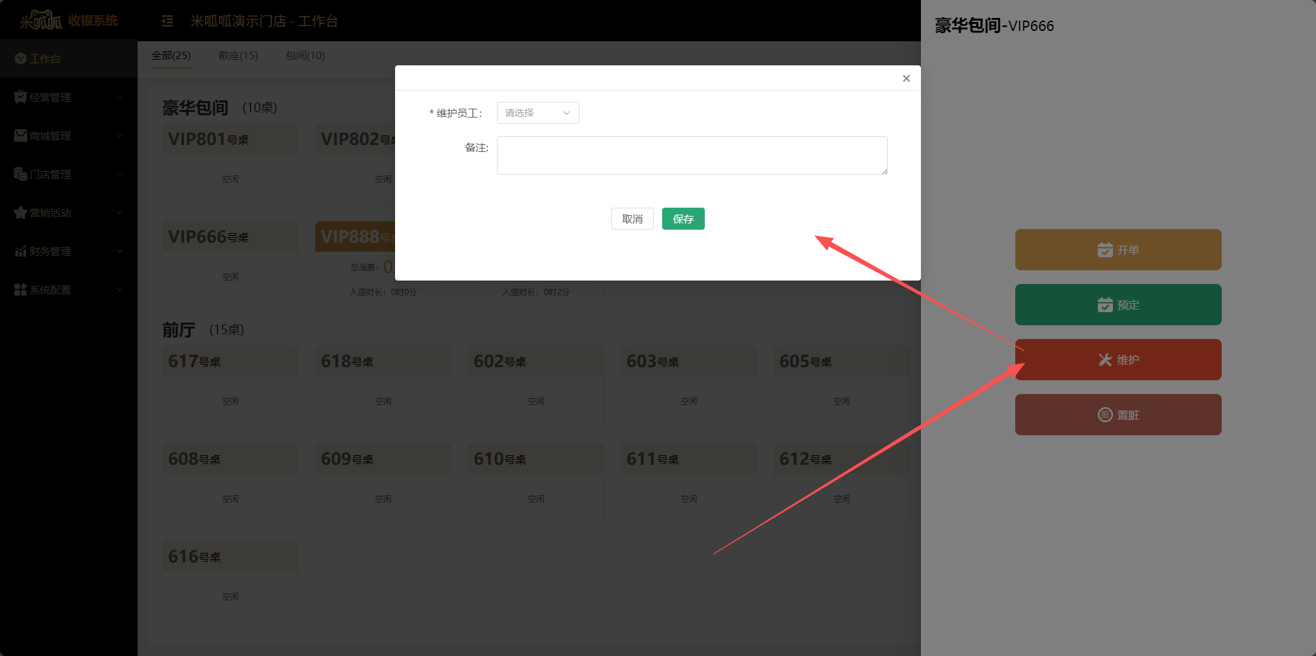Expand the 系统配置 menu chevron
The height and width of the screenshot is (656, 1316).
pyautogui.click(x=120, y=289)
